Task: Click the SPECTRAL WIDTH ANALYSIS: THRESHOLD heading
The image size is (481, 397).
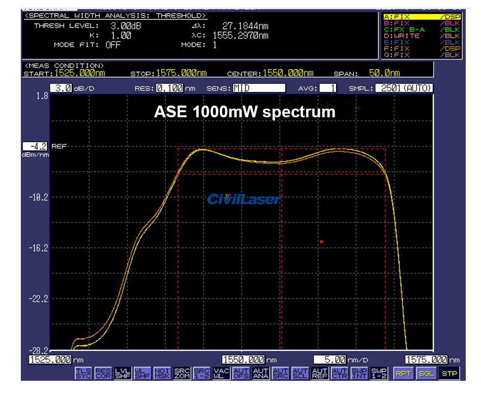Action: [115, 16]
